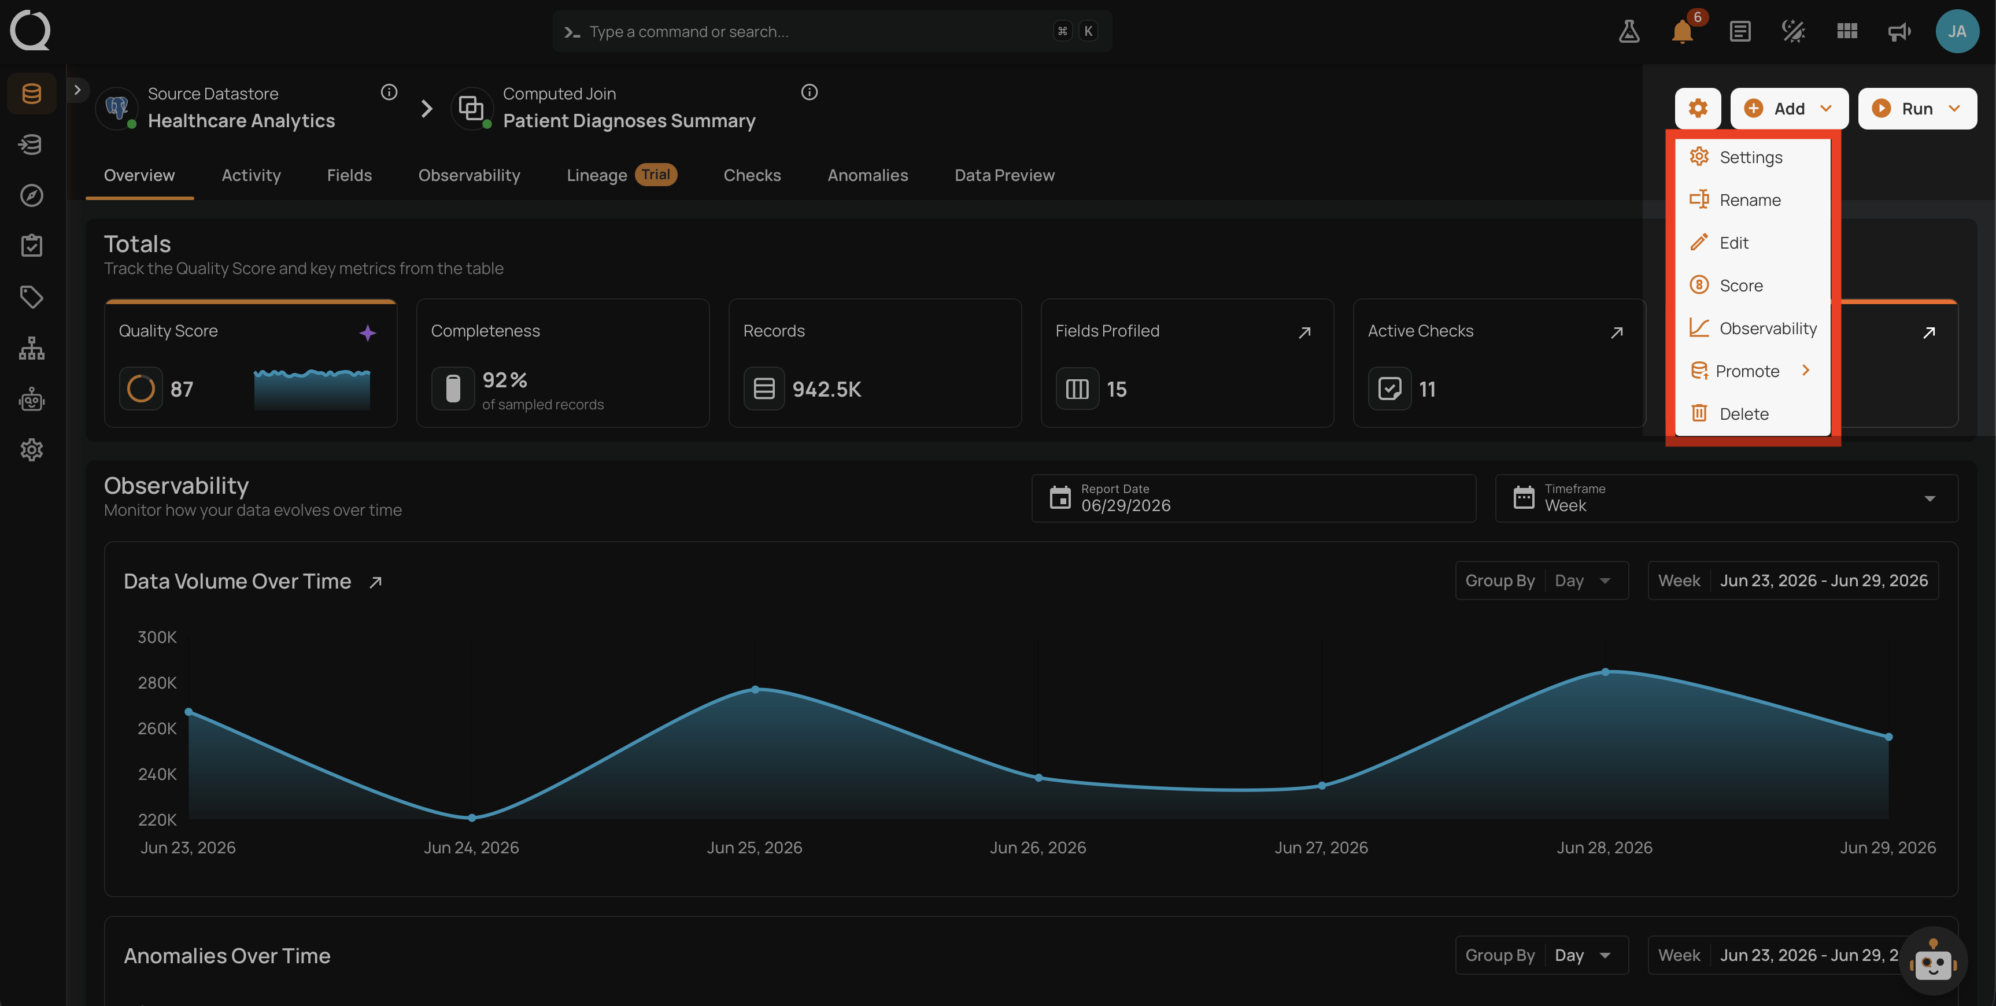Image resolution: width=1996 pixels, height=1006 pixels.
Task: Select the compass Explore icon in sidebar
Action: [x=32, y=195]
